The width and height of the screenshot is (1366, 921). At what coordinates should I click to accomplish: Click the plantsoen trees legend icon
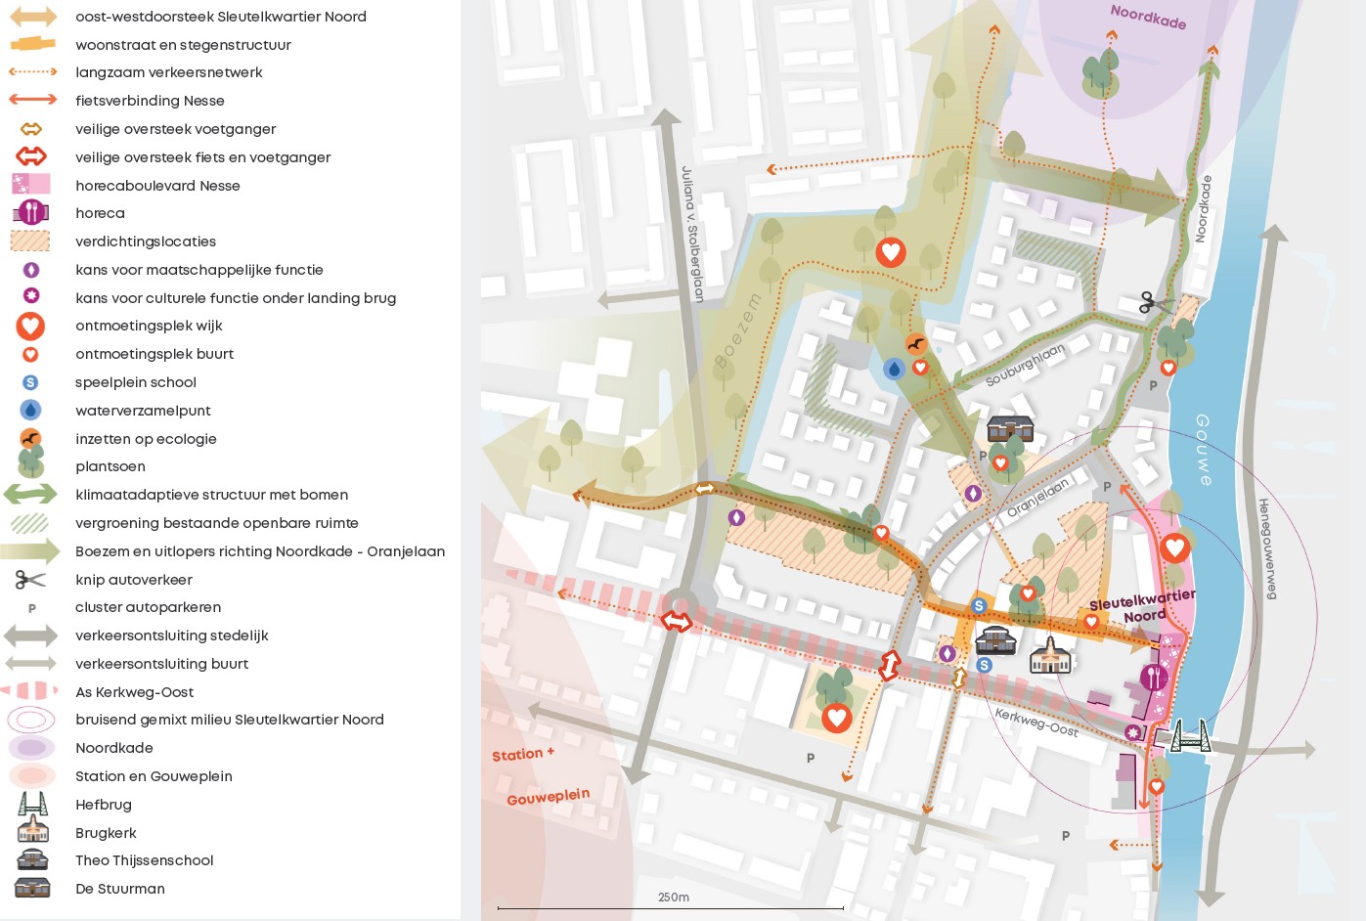point(31,462)
